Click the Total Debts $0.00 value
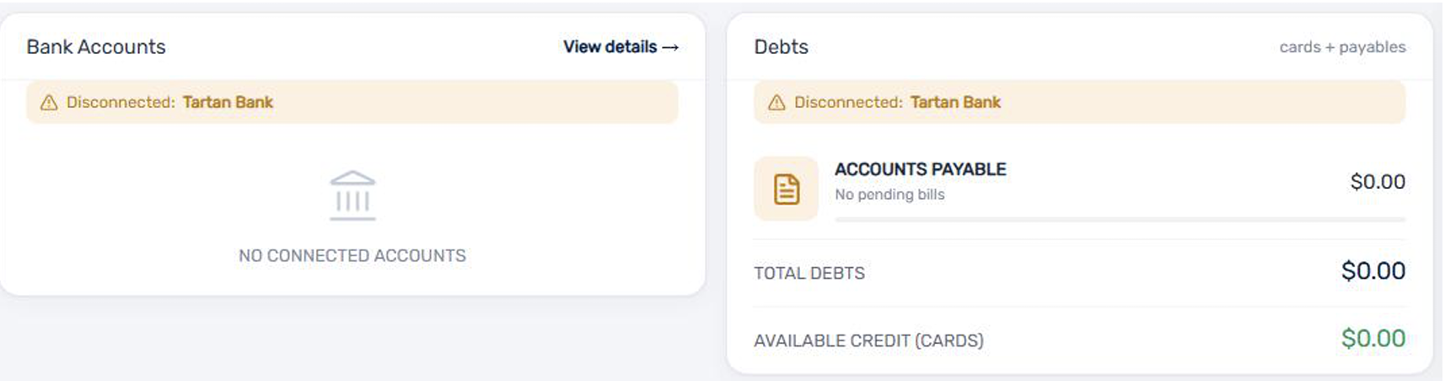1445x381 pixels. click(1372, 271)
